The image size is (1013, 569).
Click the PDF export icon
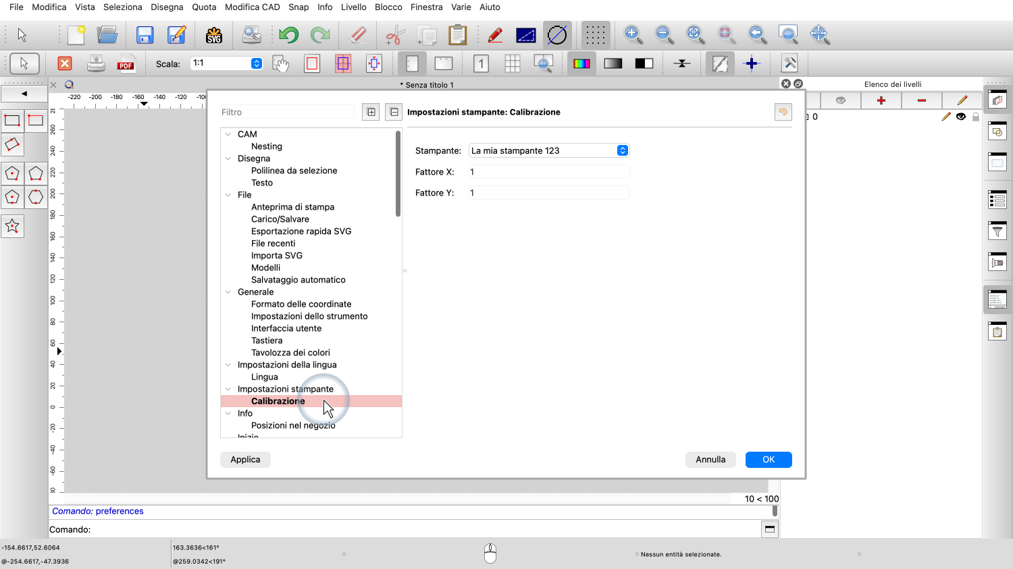[x=126, y=64]
